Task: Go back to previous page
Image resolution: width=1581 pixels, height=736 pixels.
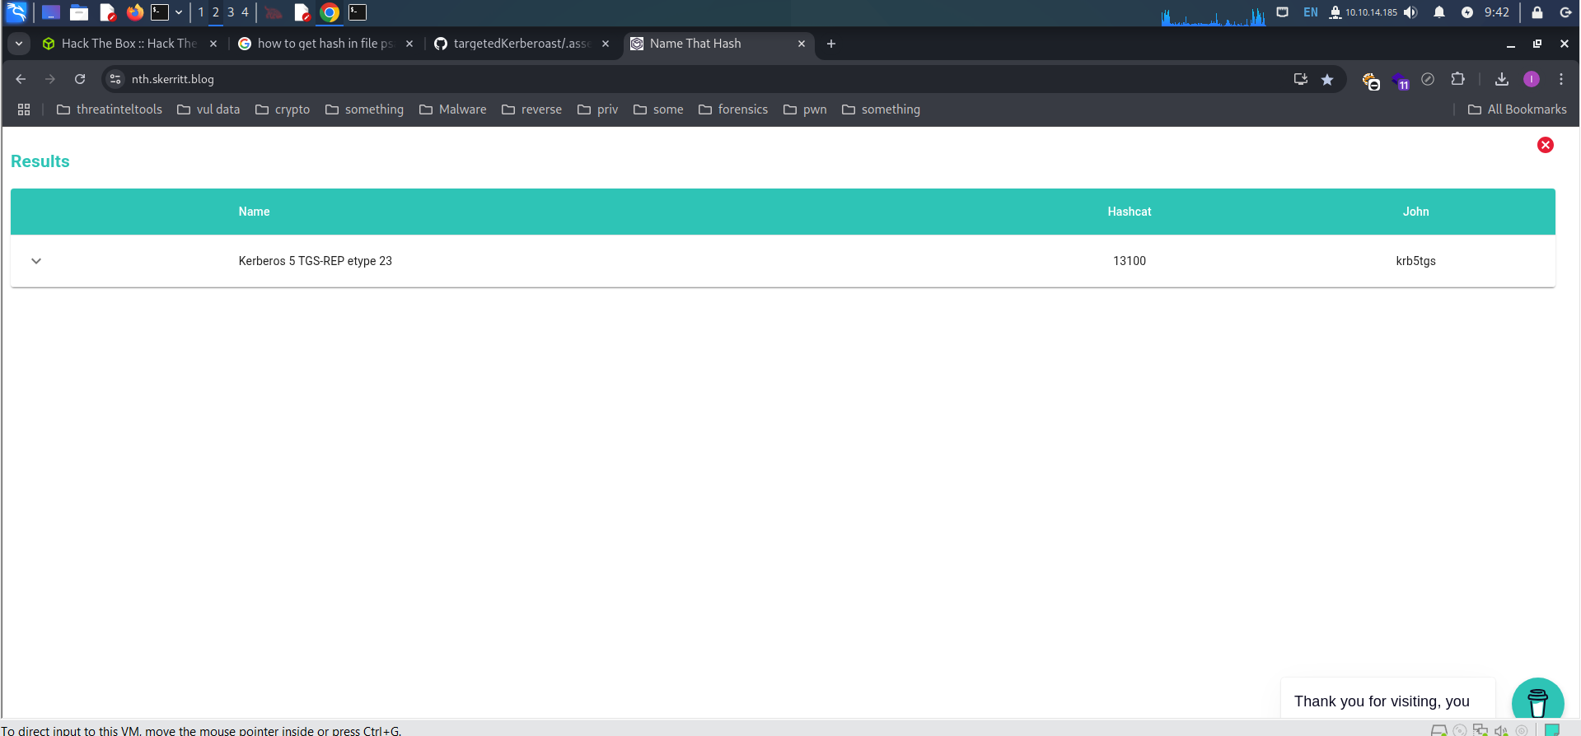Action: coord(21,79)
